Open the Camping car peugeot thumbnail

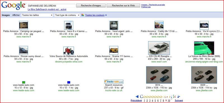(24, 25)
